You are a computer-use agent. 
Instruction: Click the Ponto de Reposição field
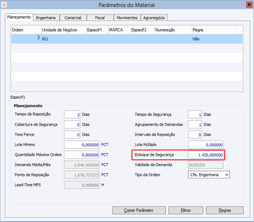coord(82,175)
